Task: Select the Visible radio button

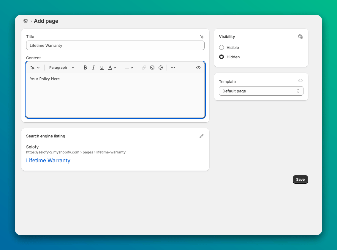Action: click(221, 47)
